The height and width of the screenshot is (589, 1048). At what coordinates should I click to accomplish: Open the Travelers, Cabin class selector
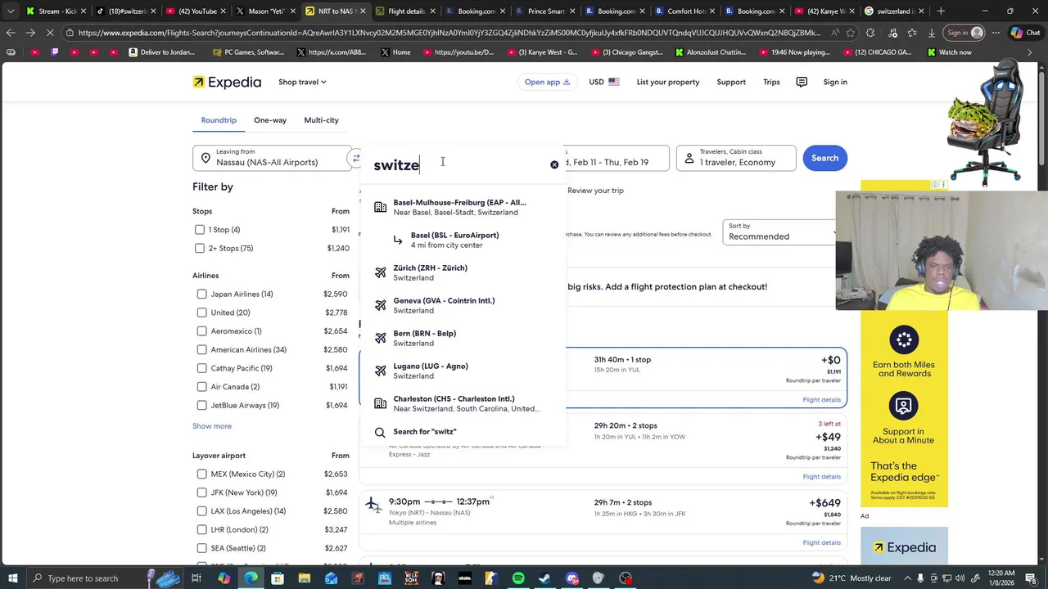(736, 158)
